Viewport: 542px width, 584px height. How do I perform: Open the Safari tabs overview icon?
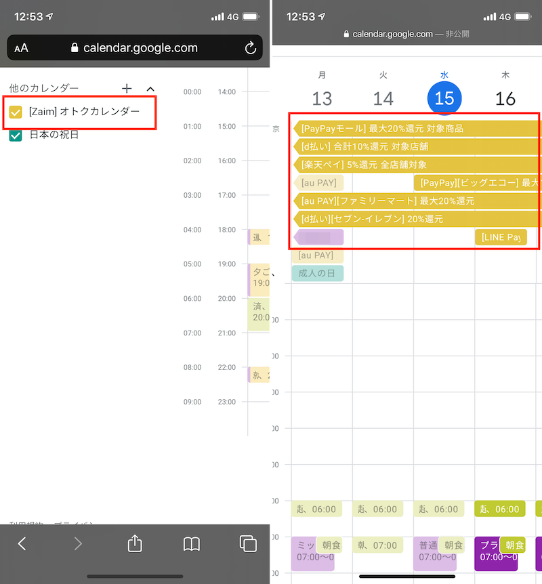(x=248, y=543)
